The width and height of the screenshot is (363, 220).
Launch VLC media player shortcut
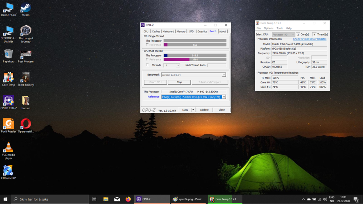click(x=8, y=151)
